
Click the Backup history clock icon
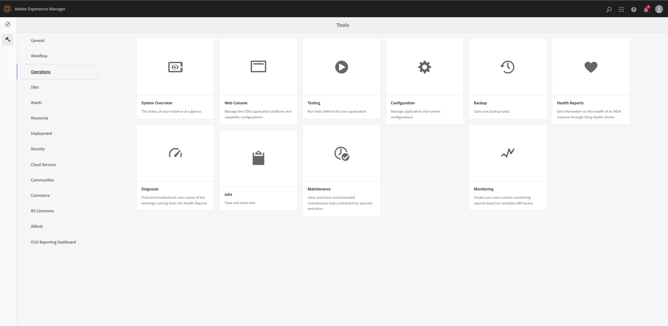point(508,67)
